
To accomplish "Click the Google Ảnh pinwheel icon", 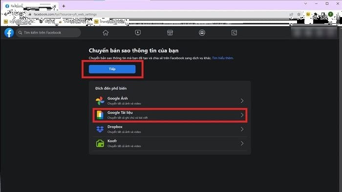I will click(100, 101).
